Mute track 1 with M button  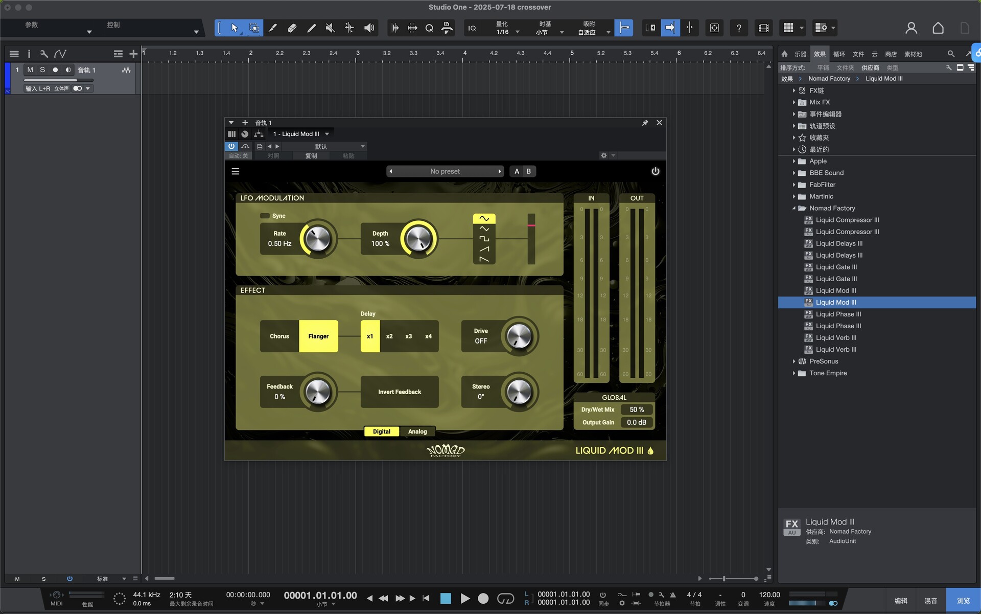(30, 70)
